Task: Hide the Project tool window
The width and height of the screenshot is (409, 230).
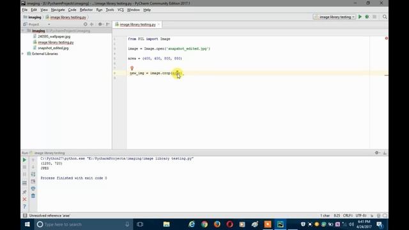Action: 108,24
